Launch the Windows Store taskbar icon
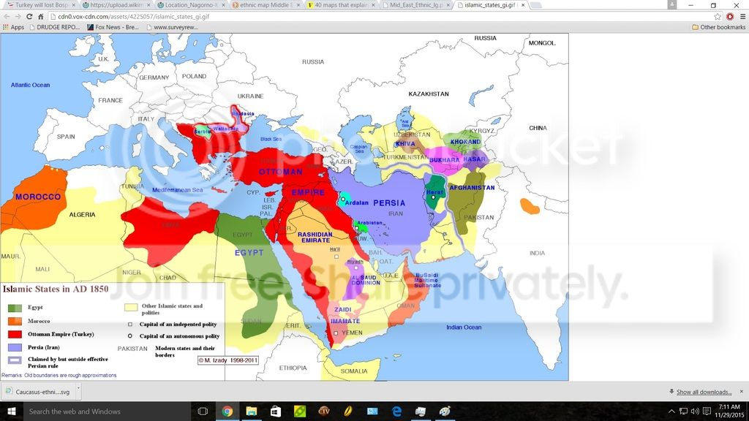Image resolution: width=749 pixels, height=421 pixels. point(276,411)
